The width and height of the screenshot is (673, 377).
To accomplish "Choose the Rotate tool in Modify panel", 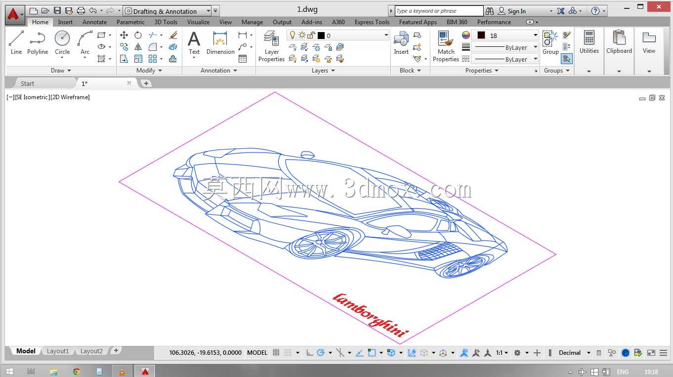I will [138, 35].
